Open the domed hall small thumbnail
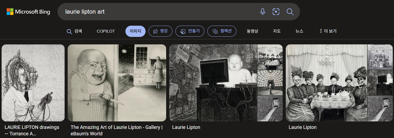Image resolution: width=394 pixels, height=138 pixels. point(270,83)
